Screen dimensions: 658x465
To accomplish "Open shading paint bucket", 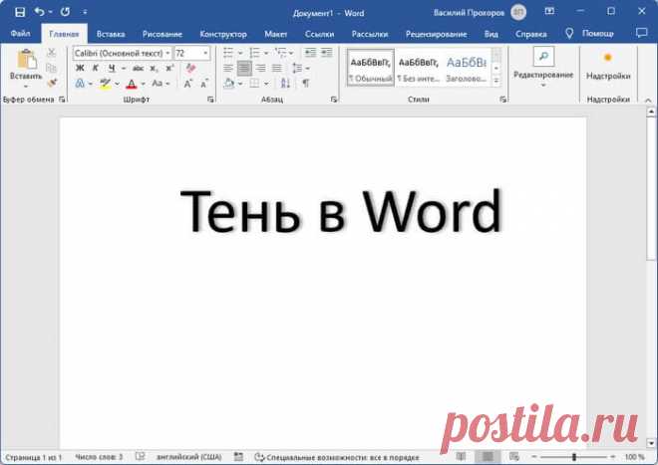I will coord(229,84).
